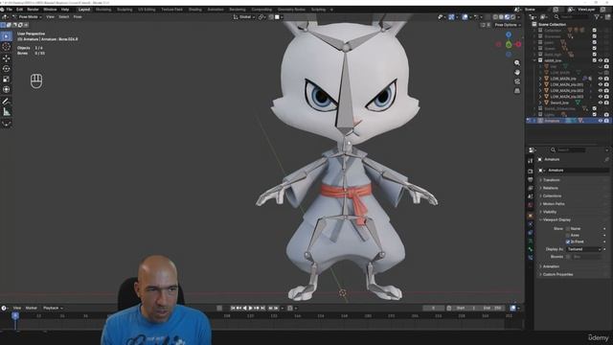613x345 pixels.
Task: Open the Bone properties tab icon
Action: point(530,249)
